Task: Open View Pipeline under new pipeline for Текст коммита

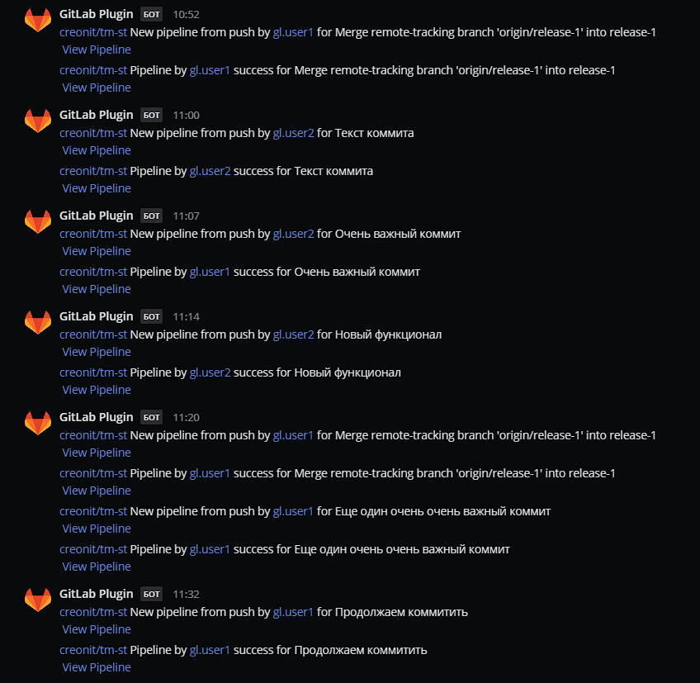Action: 97,150
